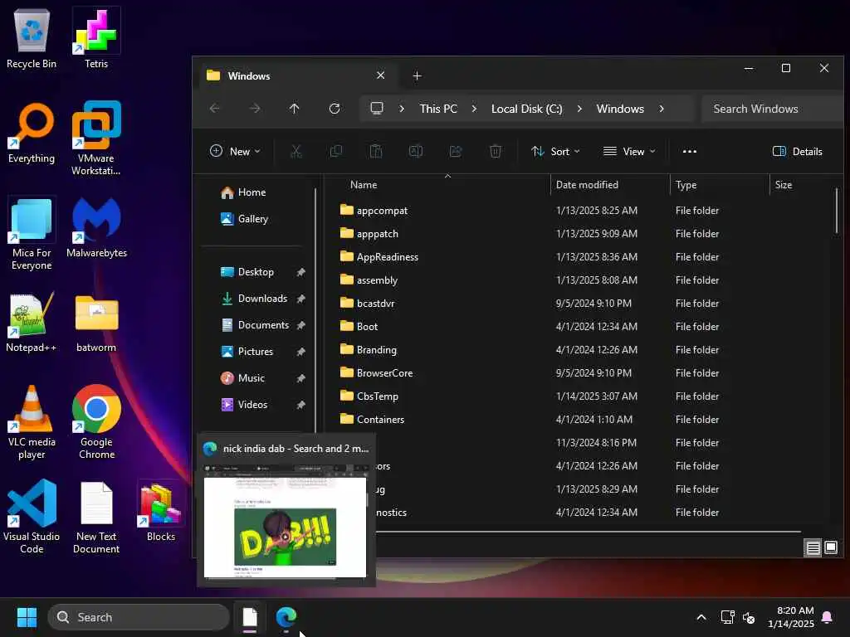
Task: Refresh the Windows folder view
Action: 335,109
